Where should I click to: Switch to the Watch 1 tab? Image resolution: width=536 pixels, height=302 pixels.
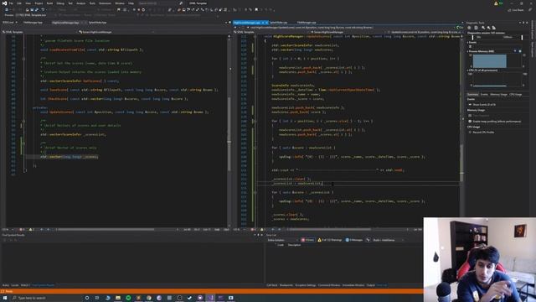25,285
